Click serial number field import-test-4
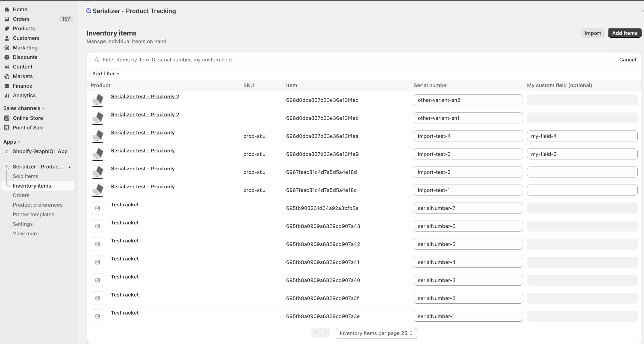The width and height of the screenshot is (644, 344). pyautogui.click(x=468, y=136)
